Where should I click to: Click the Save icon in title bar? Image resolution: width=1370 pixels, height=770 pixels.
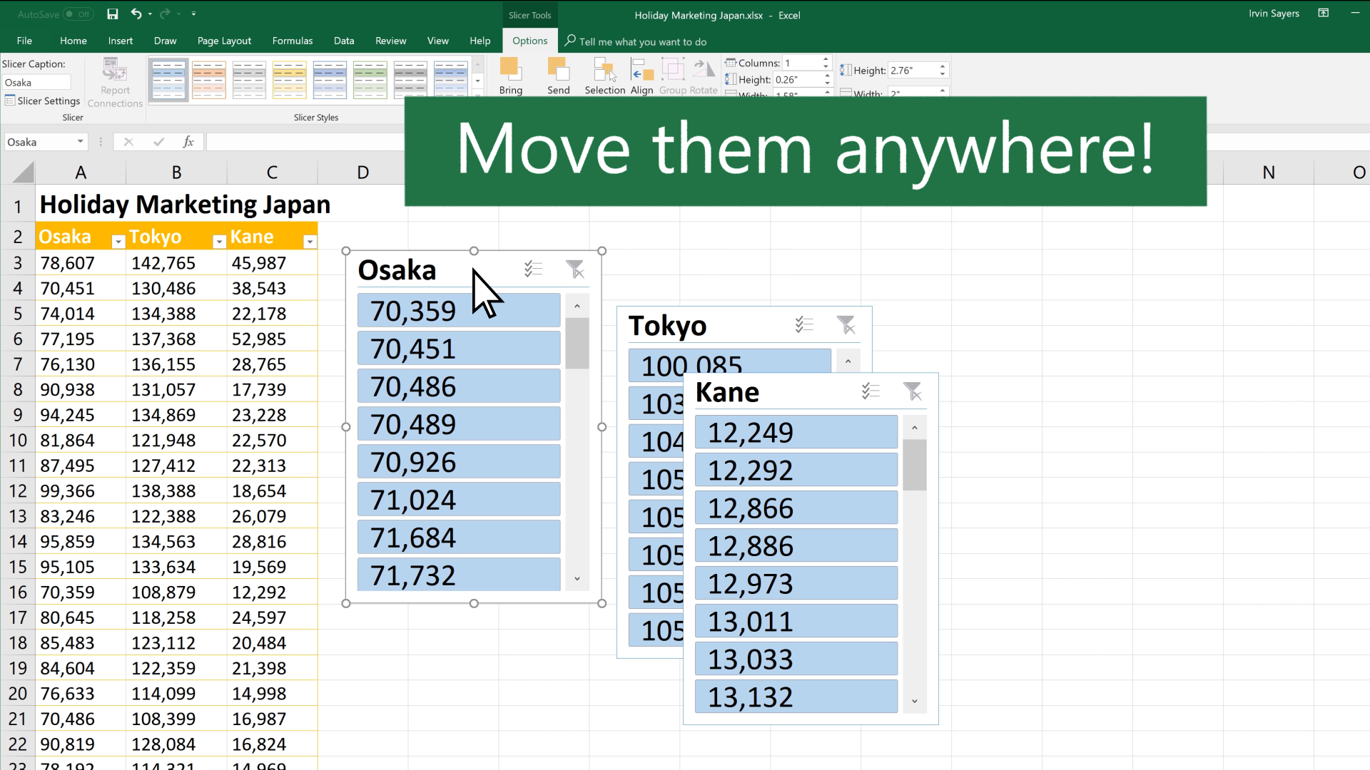tap(112, 14)
